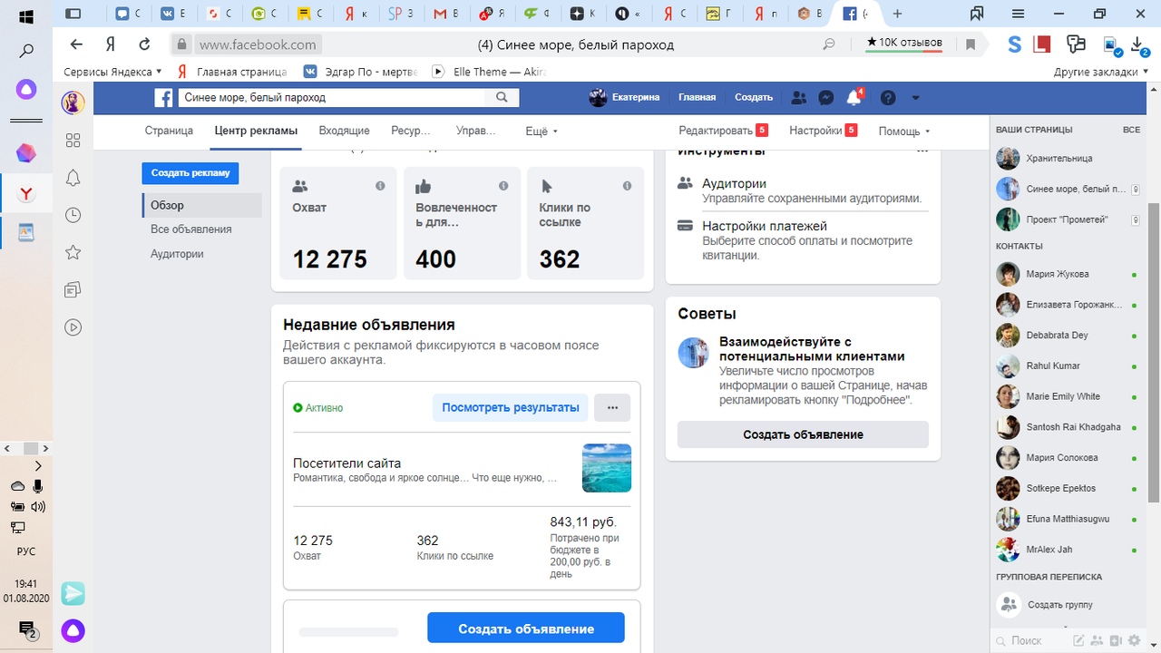Open Аудитории in left menu

pos(177,254)
